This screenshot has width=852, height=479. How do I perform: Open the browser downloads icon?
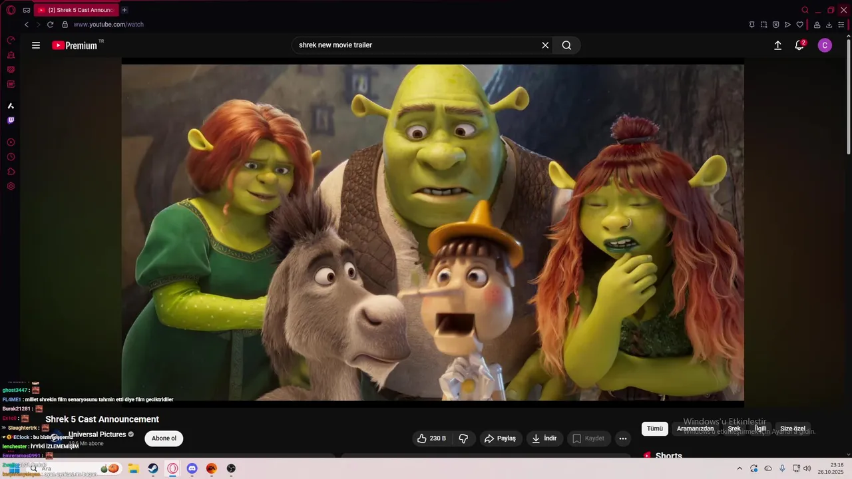[x=829, y=25]
